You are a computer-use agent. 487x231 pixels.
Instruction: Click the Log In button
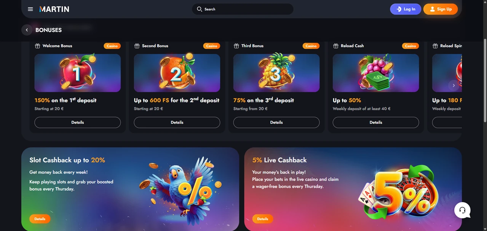coord(406,9)
